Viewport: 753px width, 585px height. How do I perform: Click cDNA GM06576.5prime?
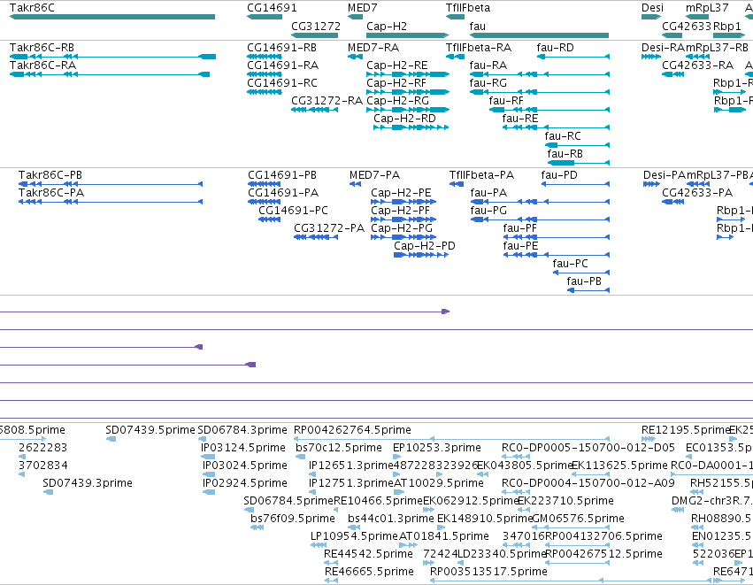578,519
